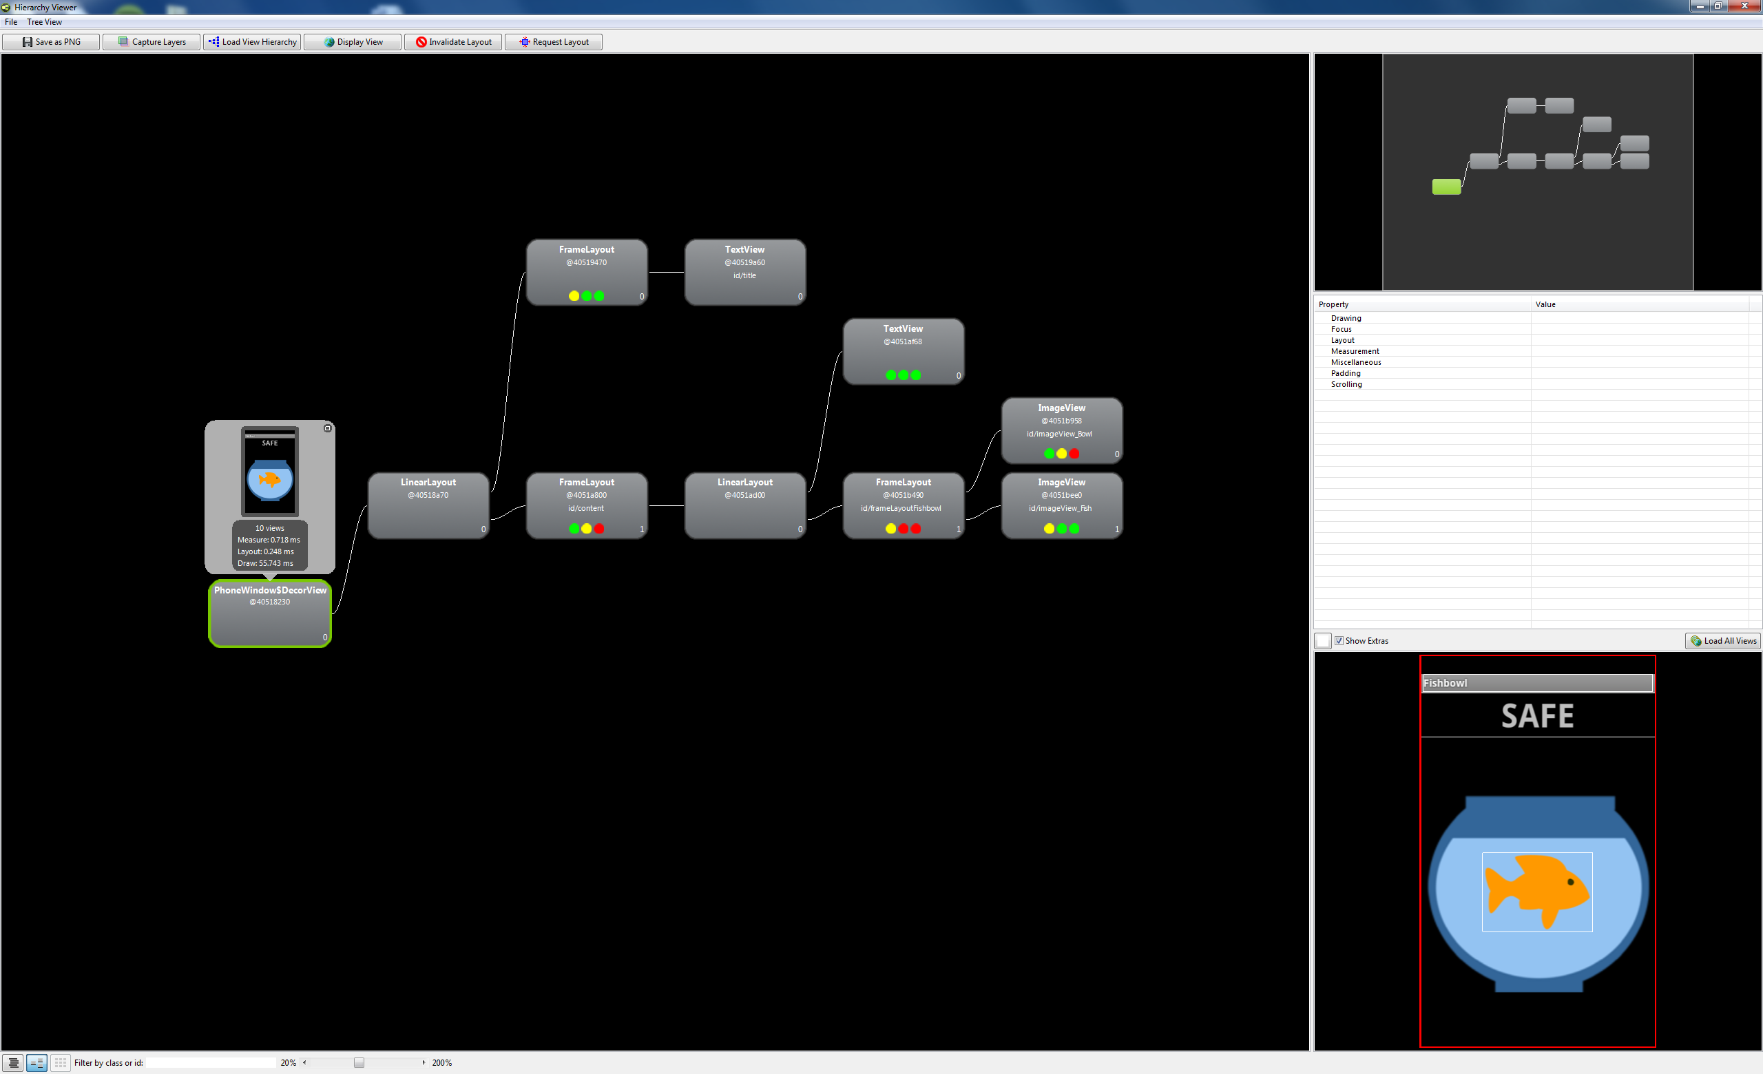Click the zoom slider left arrow
The width and height of the screenshot is (1763, 1074).
click(x=305, y=1063)
